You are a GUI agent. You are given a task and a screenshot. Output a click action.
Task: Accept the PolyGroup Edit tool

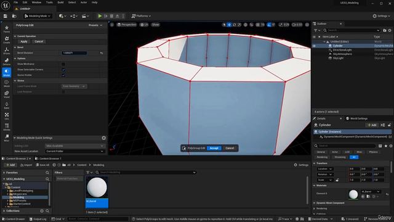(214, 148)
